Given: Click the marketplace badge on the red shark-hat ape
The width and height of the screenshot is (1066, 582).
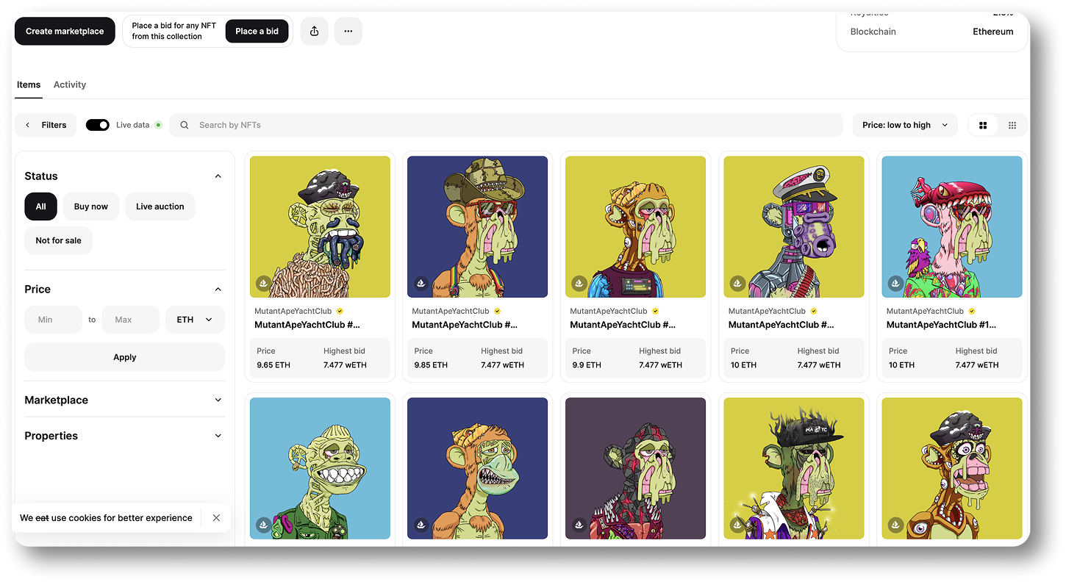Looking at the screenshot, I should pos(895,283).
